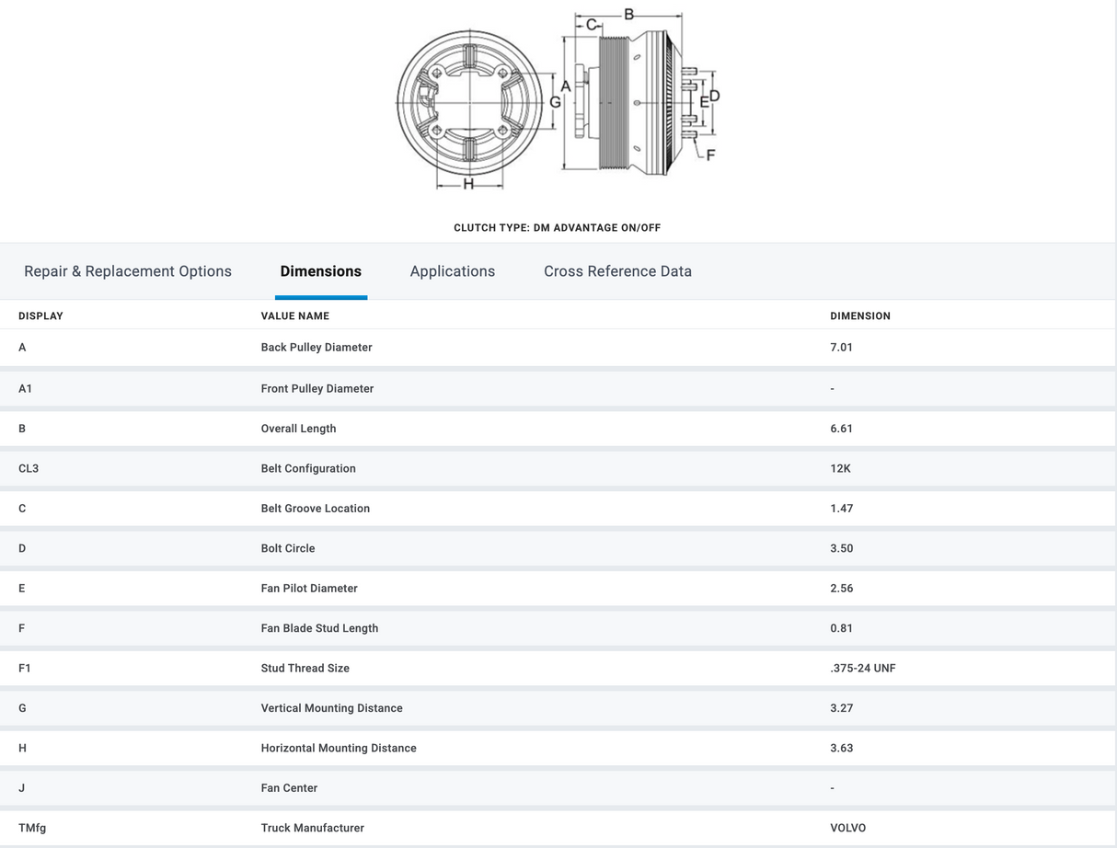Click the 12K value
The width and height of the screenshot is (1117, 848).
tap(841, 468)
